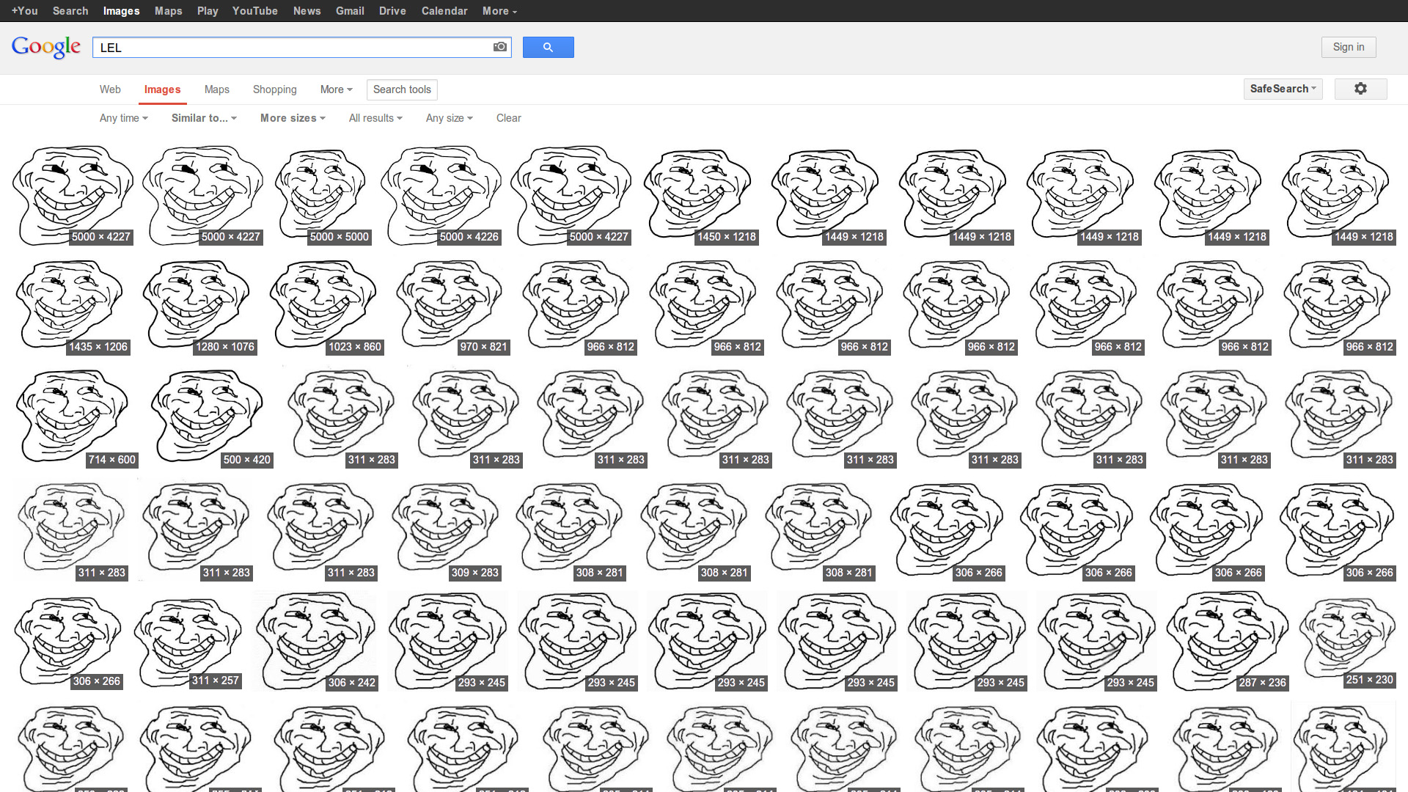Open Search in the top bar
This screenshot has width=1408, height=792.
70,11
